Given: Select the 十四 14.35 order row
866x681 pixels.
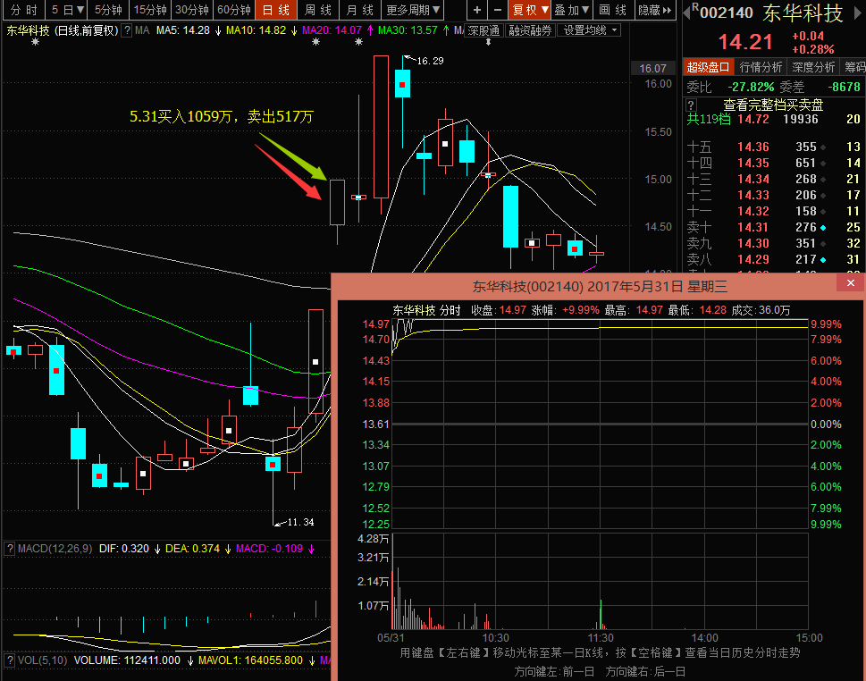Looking at the screenshot, I should 774,163.
